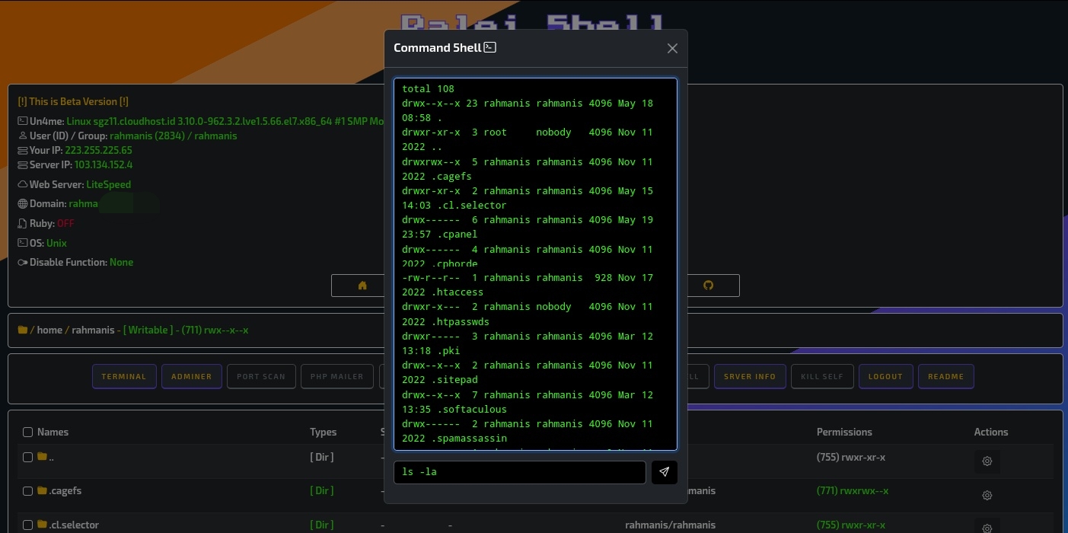Open the PHP MAILER tool
Viewport: 1068px width, 533px height.
coord(337,376)
